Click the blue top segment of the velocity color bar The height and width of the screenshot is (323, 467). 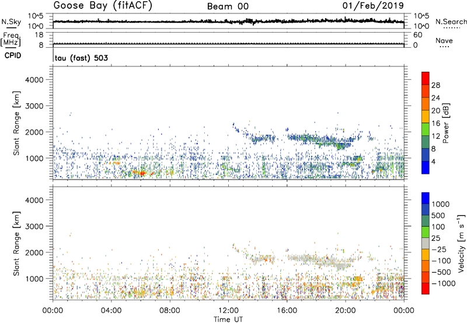[x=426, y=198]
